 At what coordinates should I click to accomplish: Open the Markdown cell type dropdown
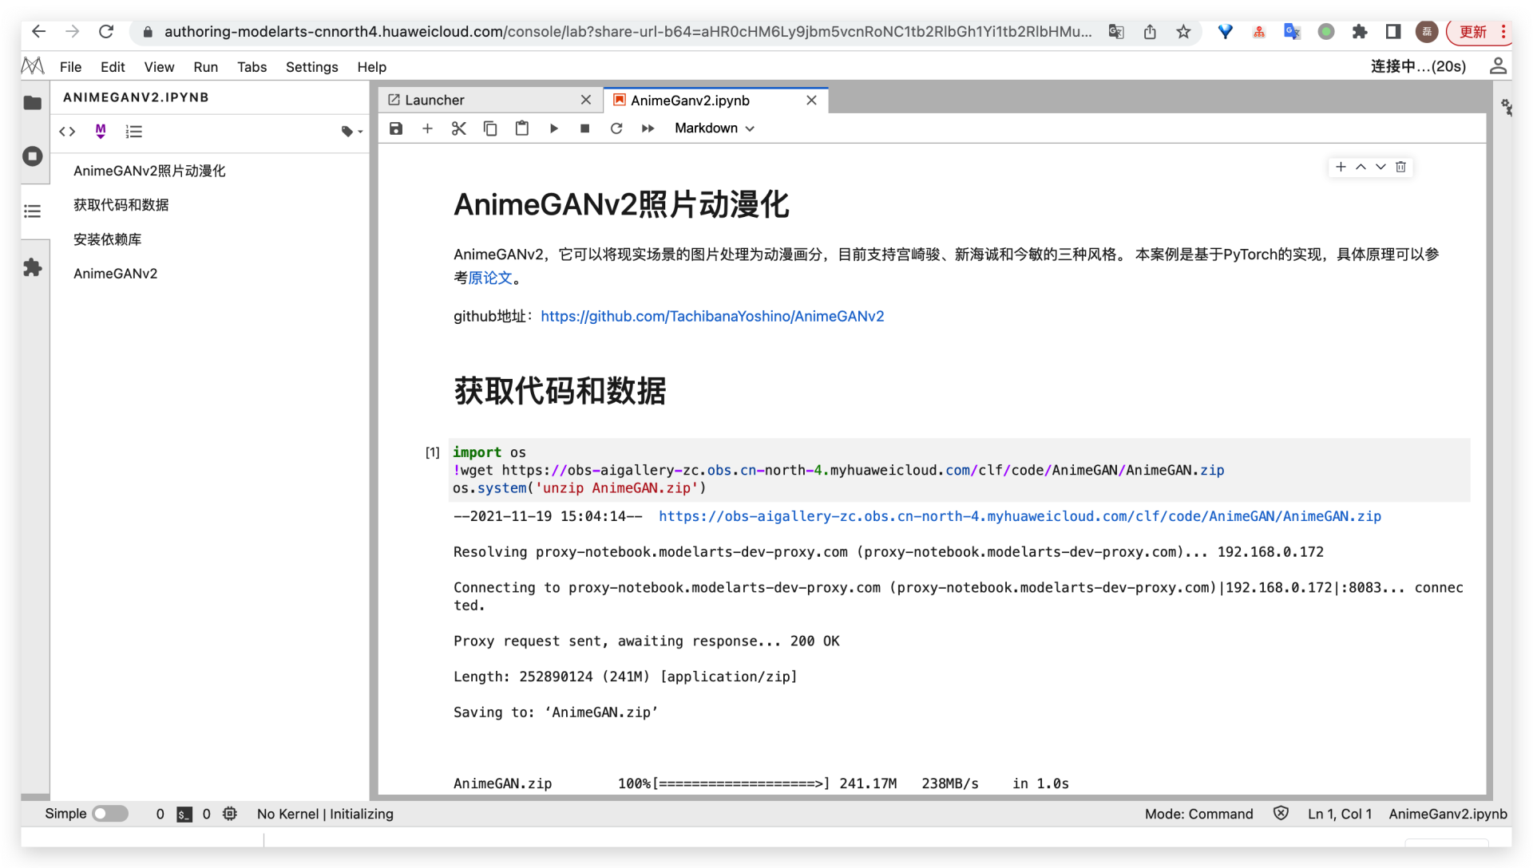point(714,128)
